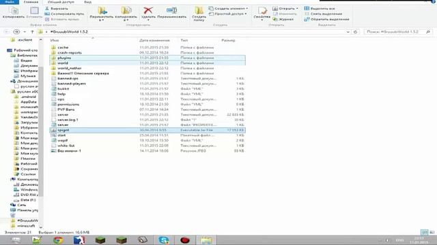
Task: Click the search box for #GruubiWorld 1.5.2
Action: pyautogui.click(x=398, y=32)
